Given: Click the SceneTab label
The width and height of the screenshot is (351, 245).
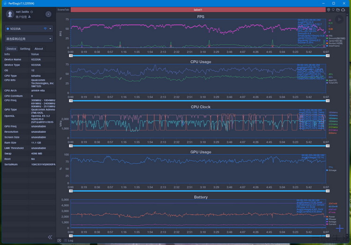Looking at the screenshot, I should (63, 10).
